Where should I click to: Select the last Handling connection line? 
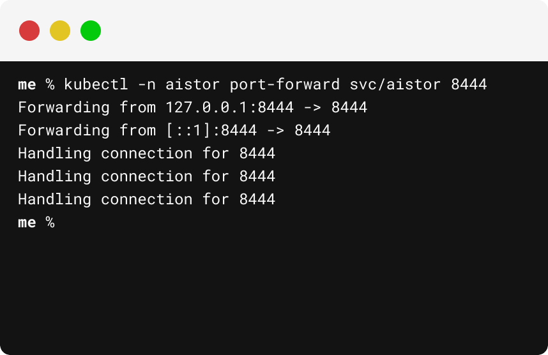click(147, 199)
